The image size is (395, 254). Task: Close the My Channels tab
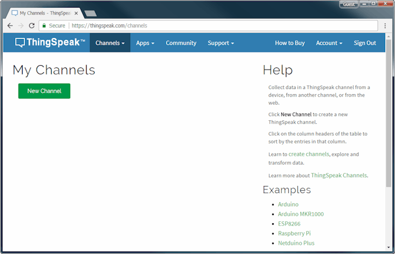pos(76,13)
